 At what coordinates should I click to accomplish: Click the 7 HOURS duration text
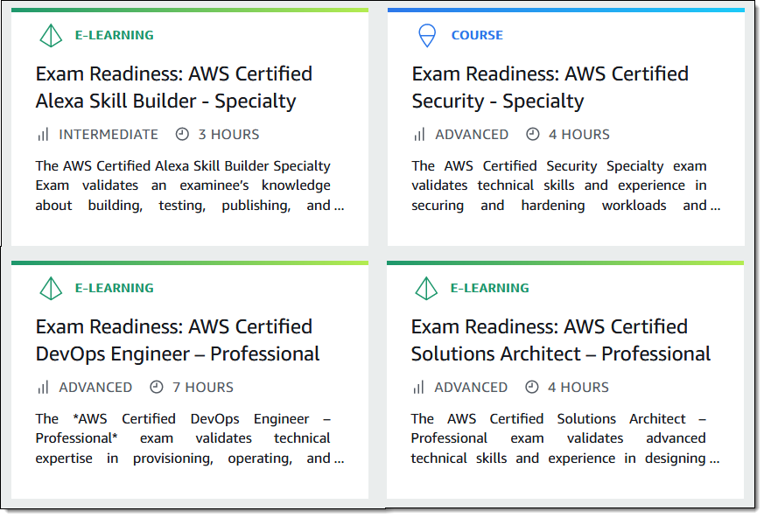pos(203,388)
